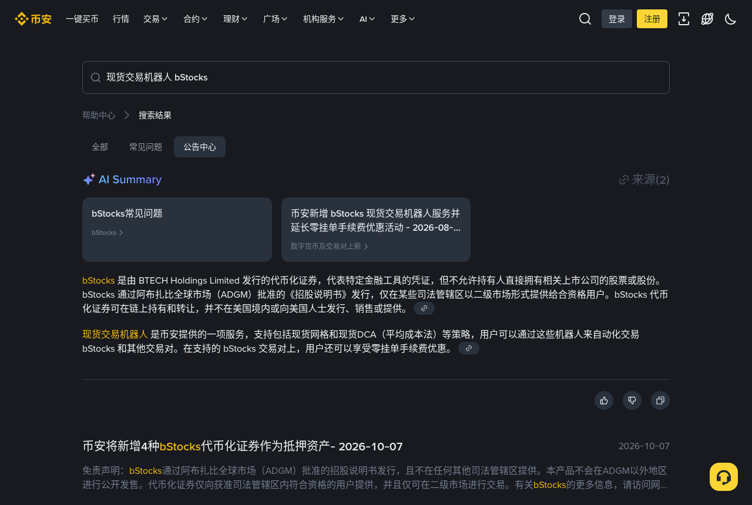The image size is (752, 505).
Task: Toggle dark mode moon icon
Action: click(x=731, y=19)
